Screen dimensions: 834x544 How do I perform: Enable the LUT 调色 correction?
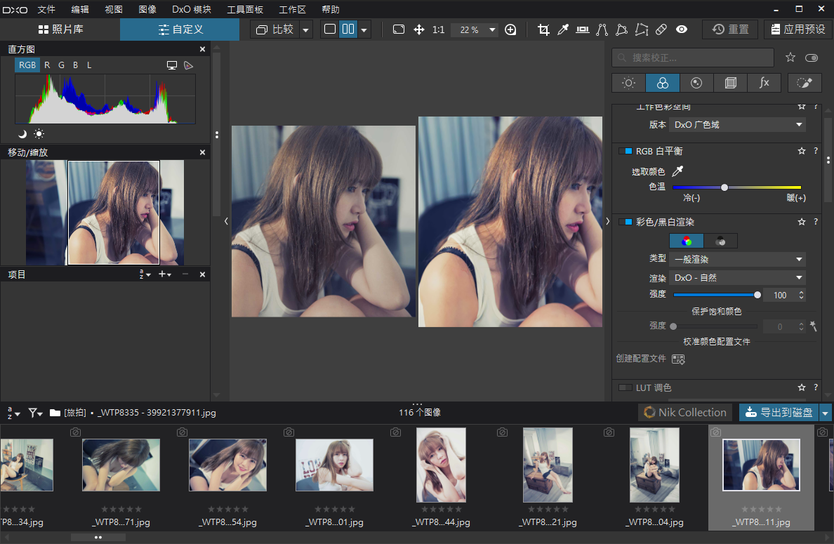pyautogui.click(x=625, y=387)
